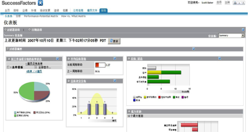Click the text size adjustment icon

click(239, 3)
